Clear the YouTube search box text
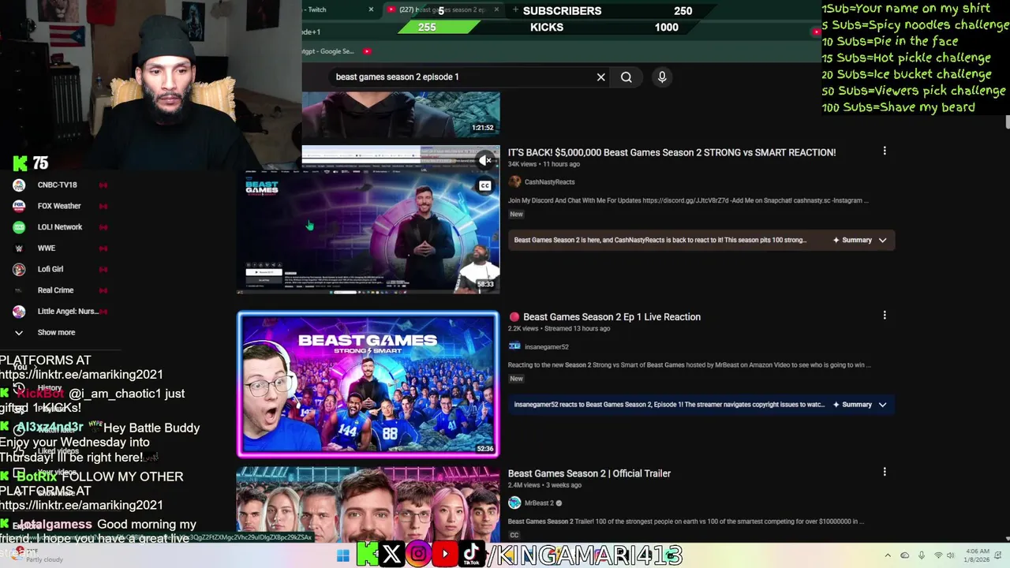1010x568 pixels. point(600,77)
